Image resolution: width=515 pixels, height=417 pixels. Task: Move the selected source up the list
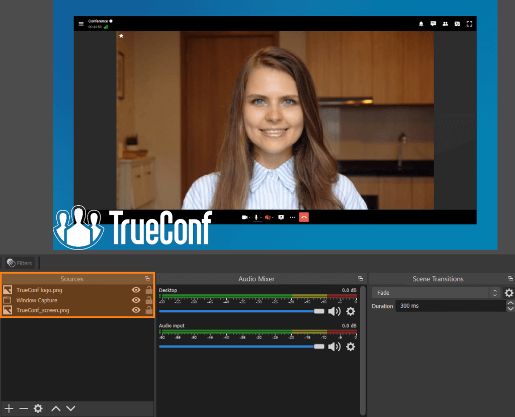[56, 408]
